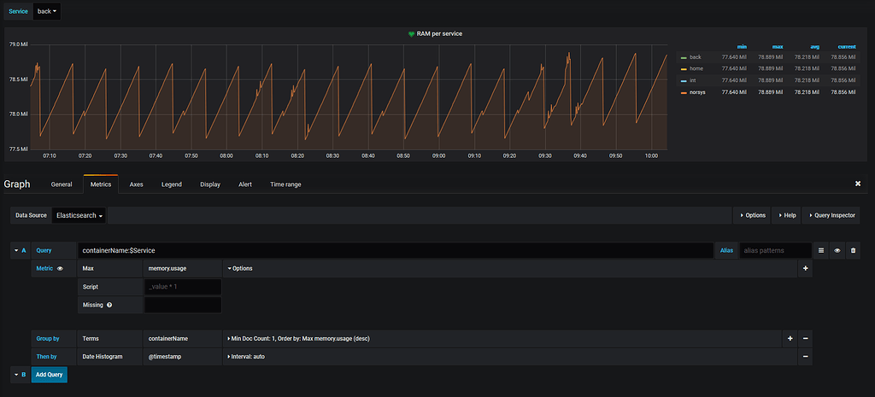The height and width of the screenshot is (397, 875).
Task: Toggle the Max metric eye icon
Action: (x=60, y=268)
